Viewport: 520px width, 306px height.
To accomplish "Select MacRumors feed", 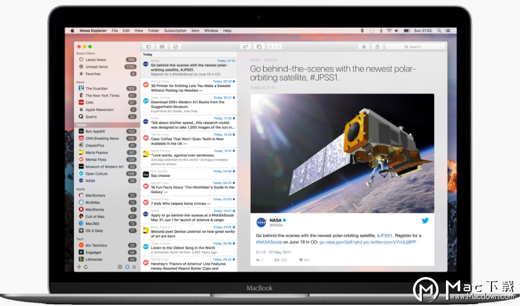I will [107, 196].
